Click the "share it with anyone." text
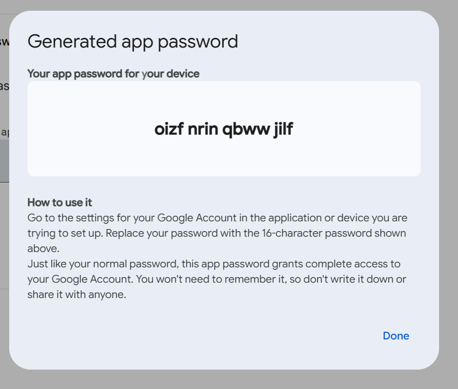Viewport: 458px width, 389px height. click(77, 295)
